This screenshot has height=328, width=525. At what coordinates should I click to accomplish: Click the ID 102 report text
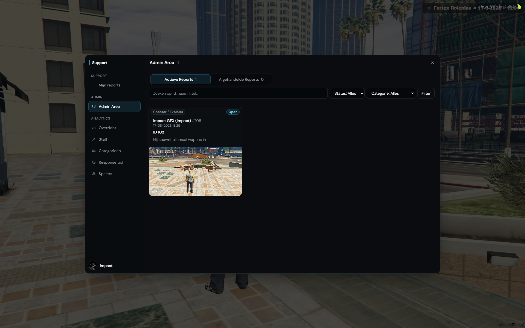tap(159, 132)
